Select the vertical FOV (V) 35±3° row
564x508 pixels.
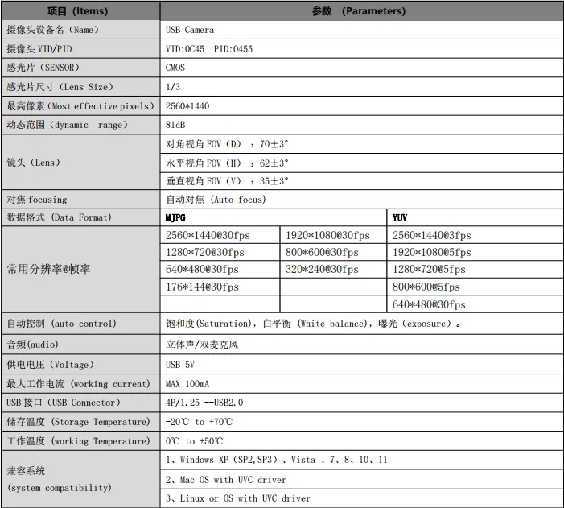coord(227,182)
